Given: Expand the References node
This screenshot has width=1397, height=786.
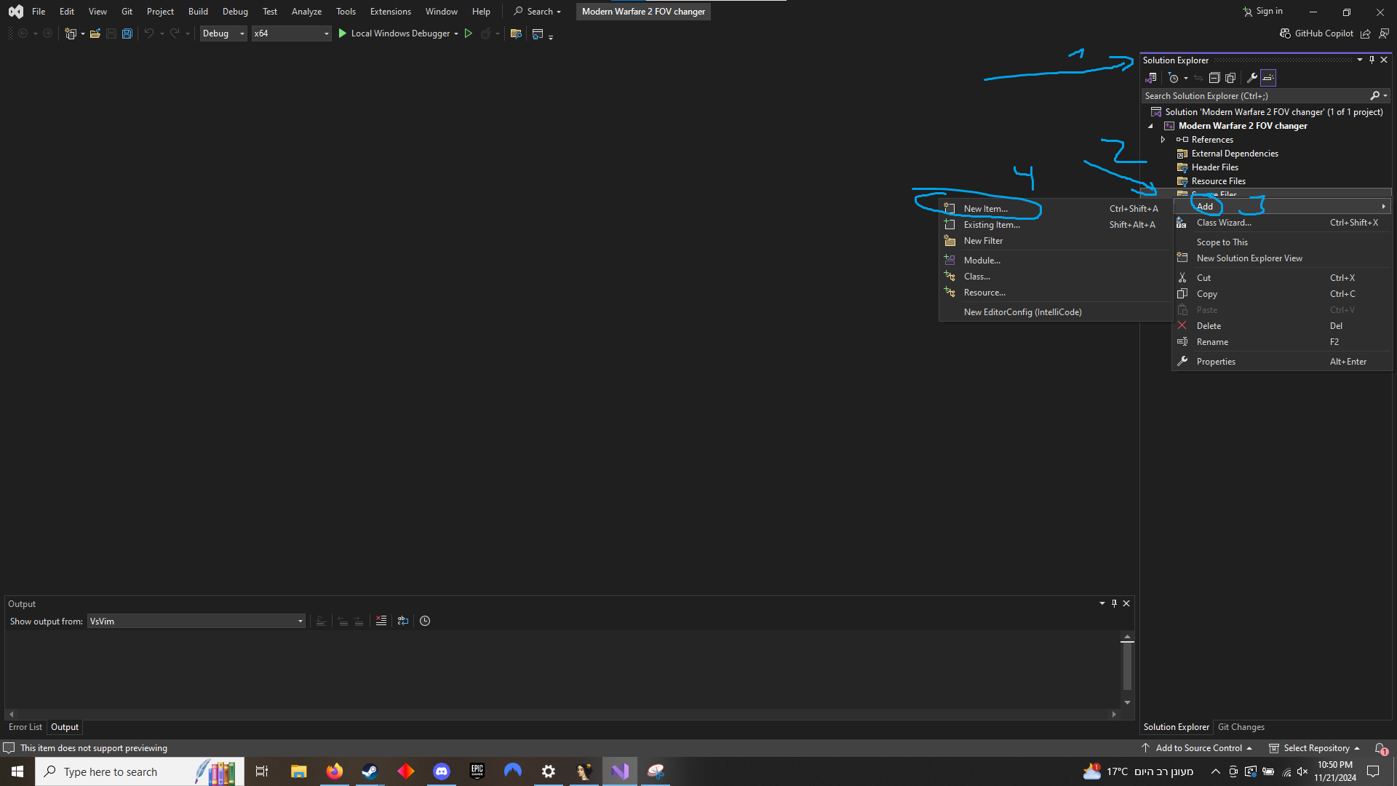Looking at the screenshot, I should 1163,140.
